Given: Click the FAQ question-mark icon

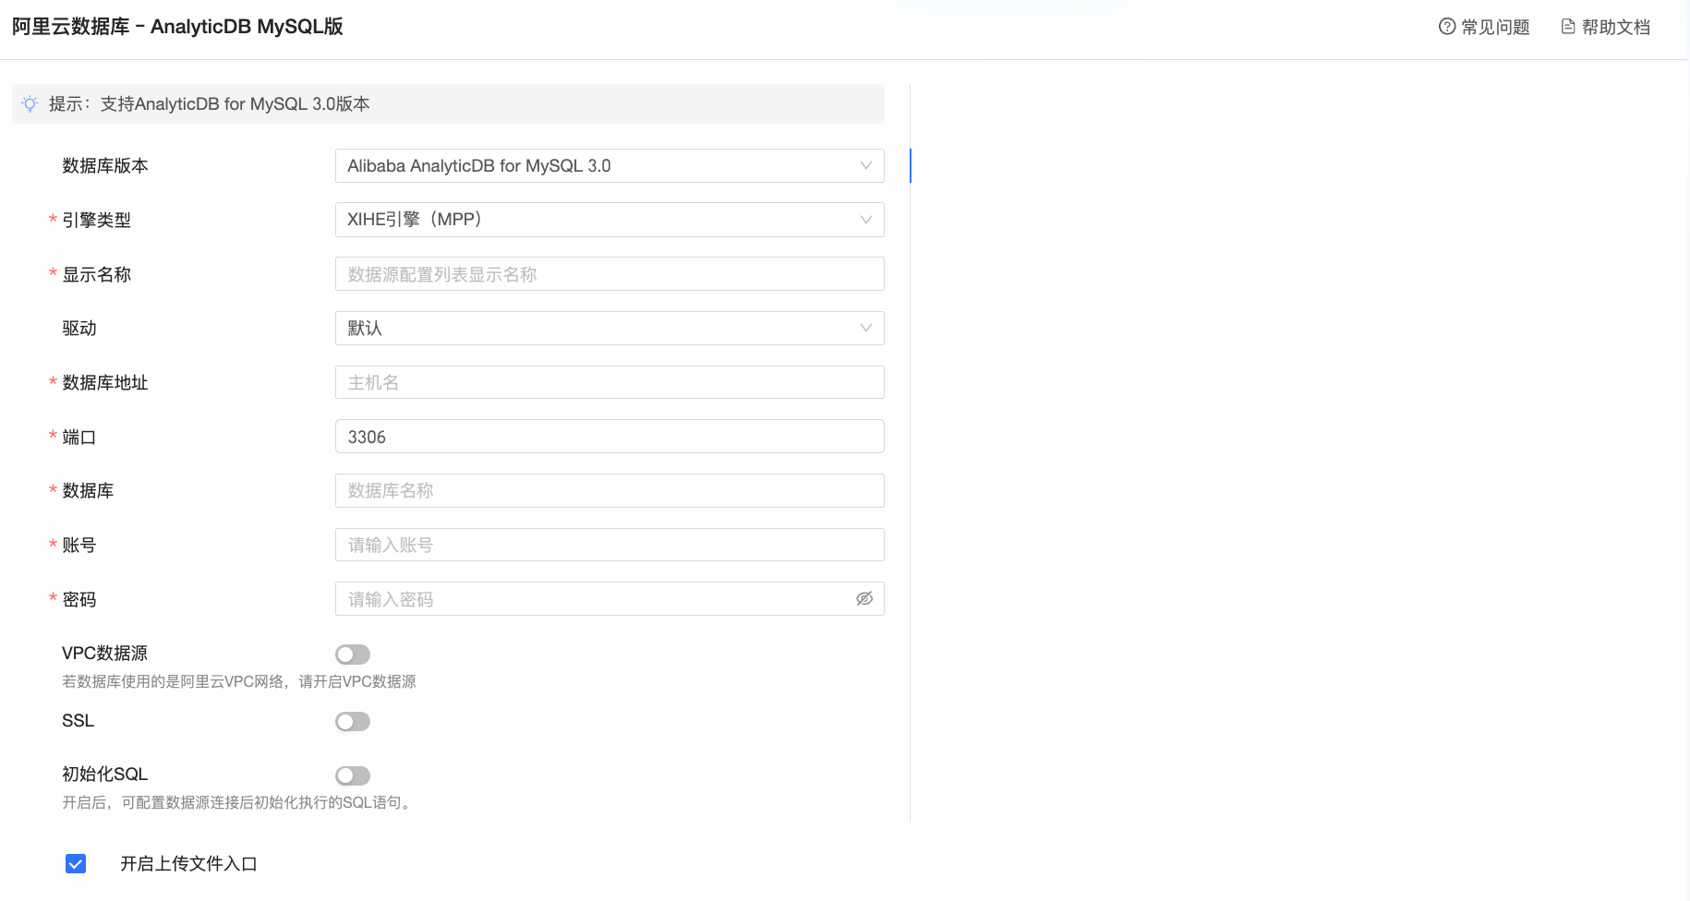Looking at the screenshot, I should [1447, 27].
